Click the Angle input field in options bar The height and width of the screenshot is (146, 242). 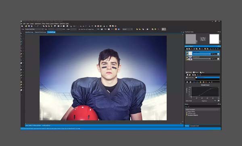tap(73, 29)
